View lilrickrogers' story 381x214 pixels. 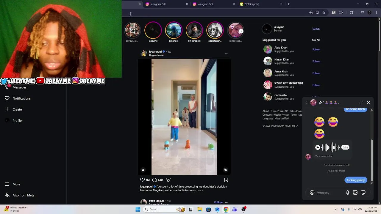coord(194,30)
